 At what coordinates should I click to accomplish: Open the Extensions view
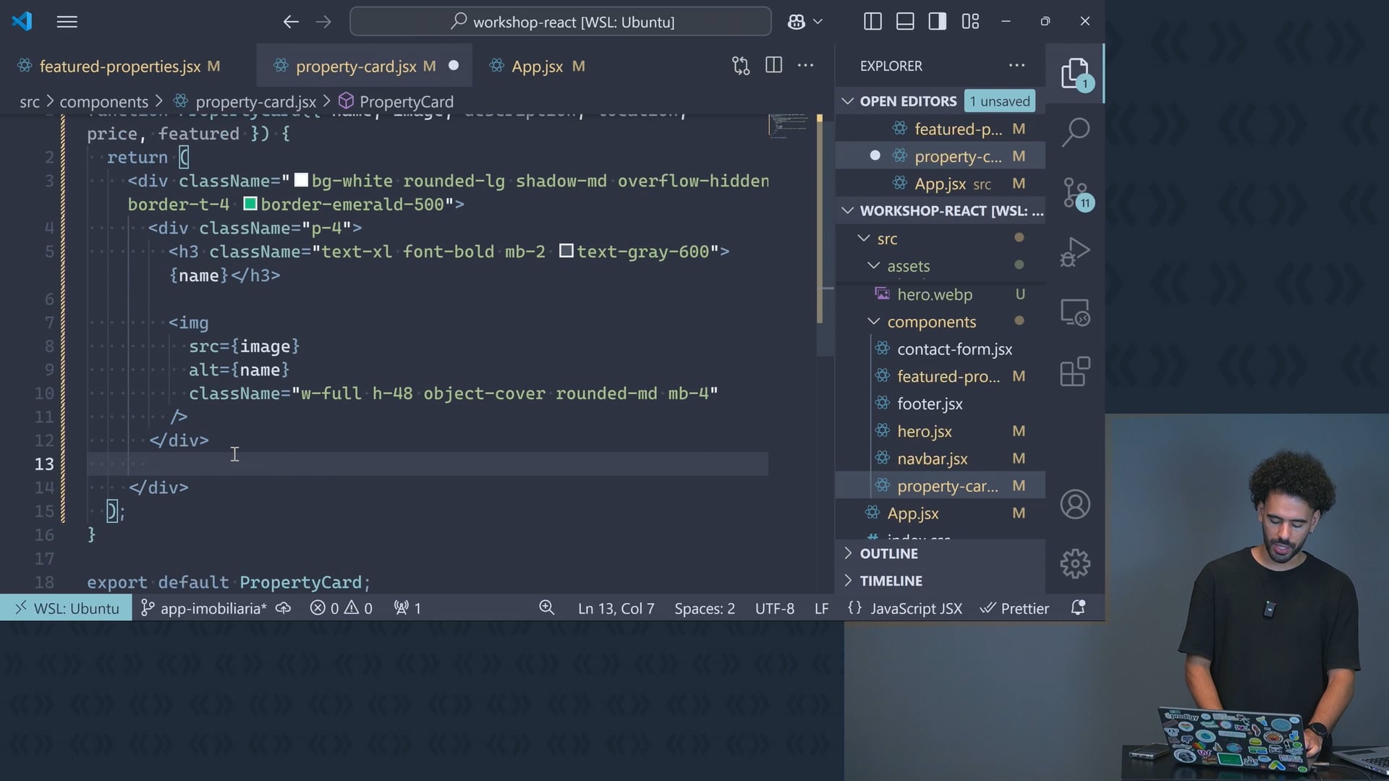click(x=1075, y=372)
